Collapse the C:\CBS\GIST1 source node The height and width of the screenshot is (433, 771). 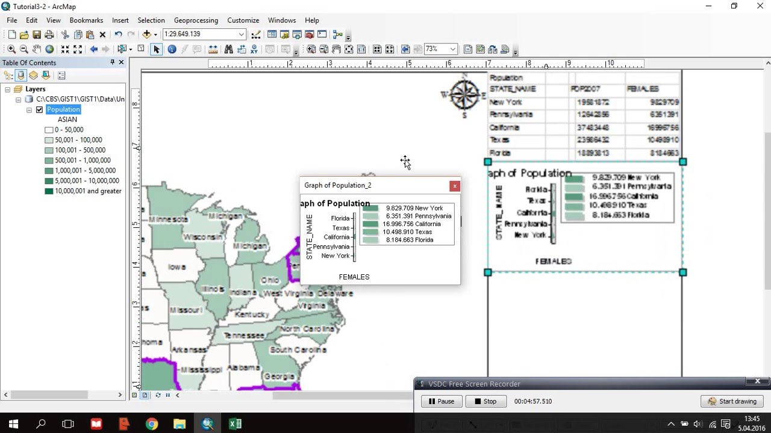tap(18, 99)
